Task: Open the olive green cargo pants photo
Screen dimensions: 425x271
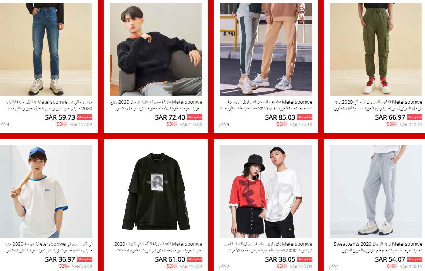Action: click(376, 49)
